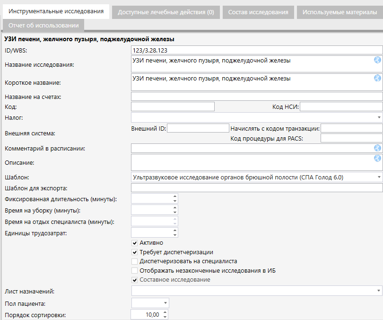
Task: Click globe icon in Описание field
Action: [377, 159]
